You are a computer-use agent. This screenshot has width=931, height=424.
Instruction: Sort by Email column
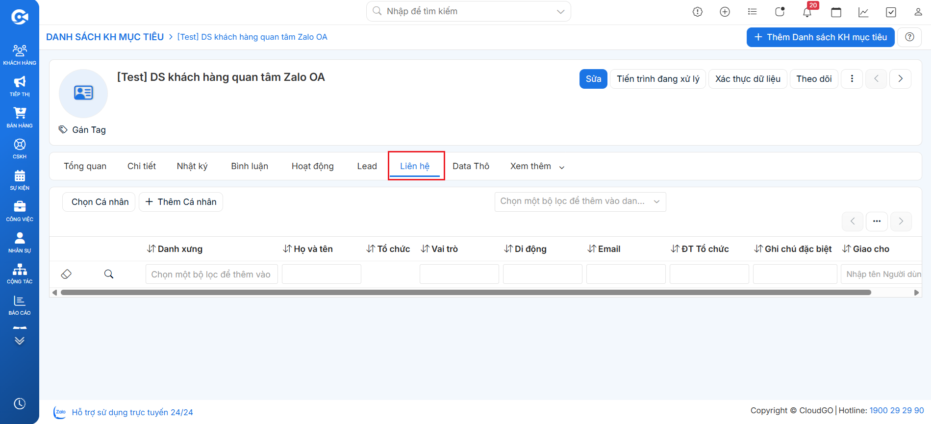coord(604,249)
